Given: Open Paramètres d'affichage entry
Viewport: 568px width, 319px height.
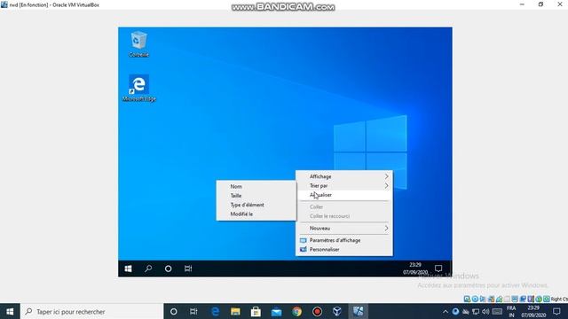Looking at the screenshot, I should (344, 240).
